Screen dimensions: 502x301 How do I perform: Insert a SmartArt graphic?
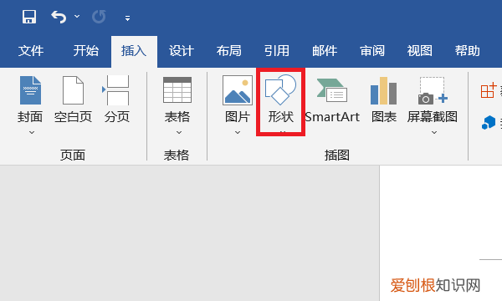[332, 101]
